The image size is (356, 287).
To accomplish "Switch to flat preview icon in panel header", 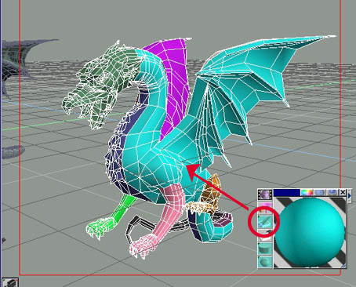I will (x=319, y=193).
